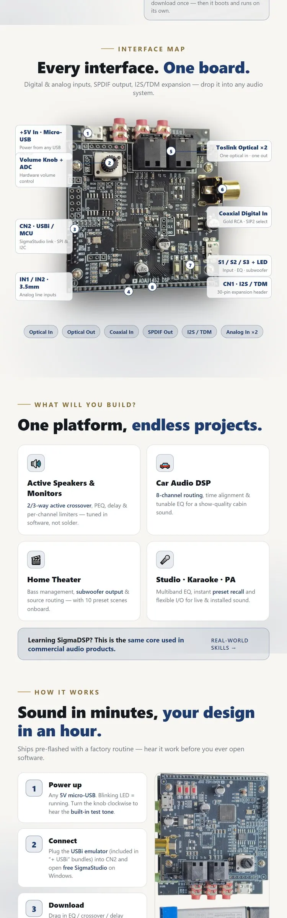Click hotspot marker 5 on the Toslink ports

(x=171, y=151)
